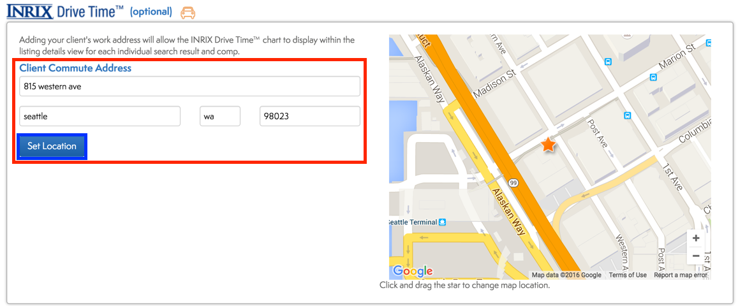Zoom out the map with minus button
This screenshot has height=306, width=738.
coord(696,256)
